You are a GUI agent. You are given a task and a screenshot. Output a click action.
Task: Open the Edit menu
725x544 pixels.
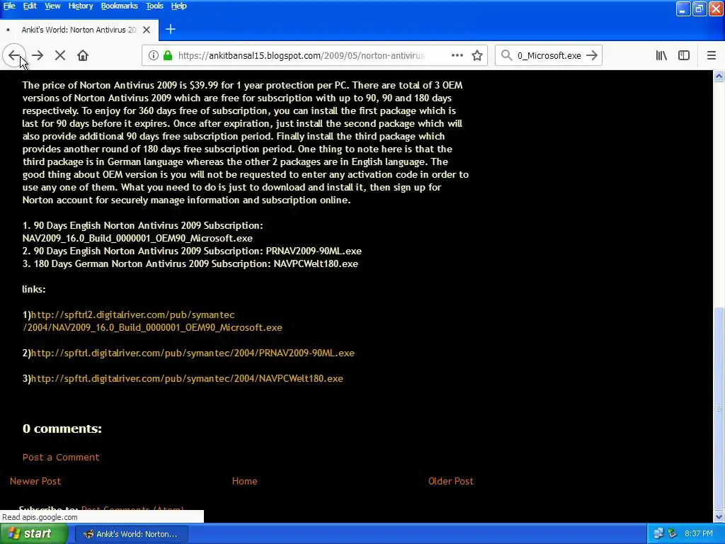pyautogui.click(x=30, y=6)
